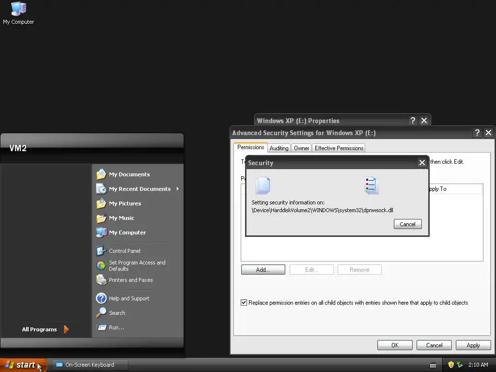Screen dimensions: 496x372
Task: Click the start button
Action: point(23,365)
